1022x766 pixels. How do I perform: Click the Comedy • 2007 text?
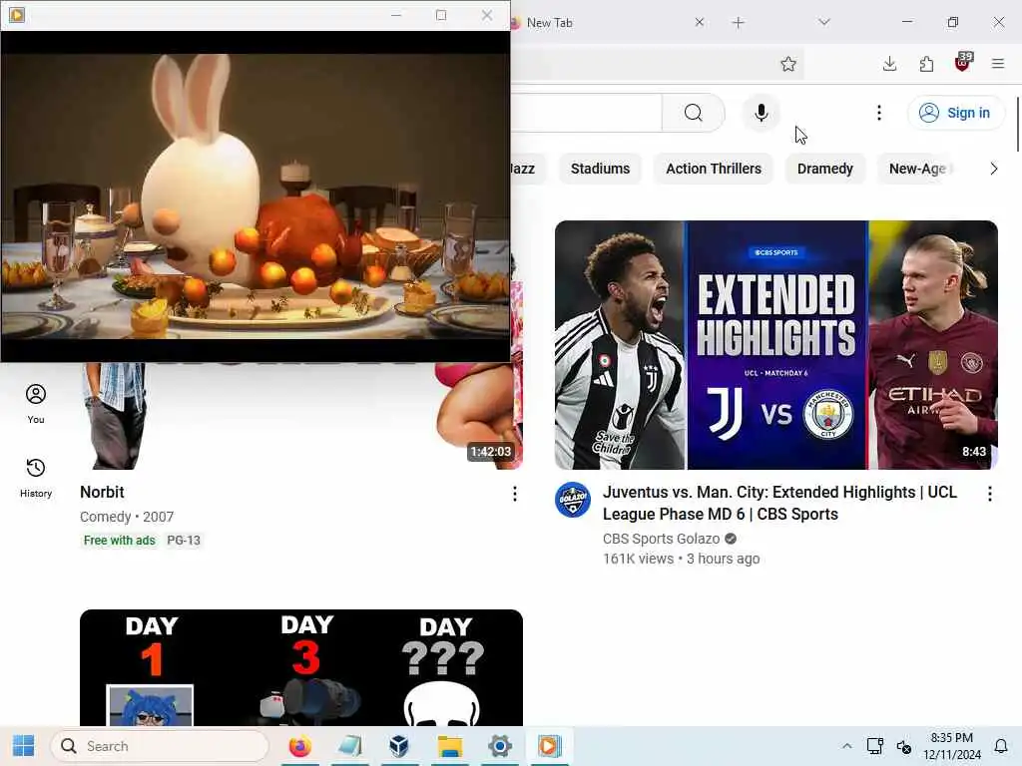pyautogui.click(x=127, y=517)
